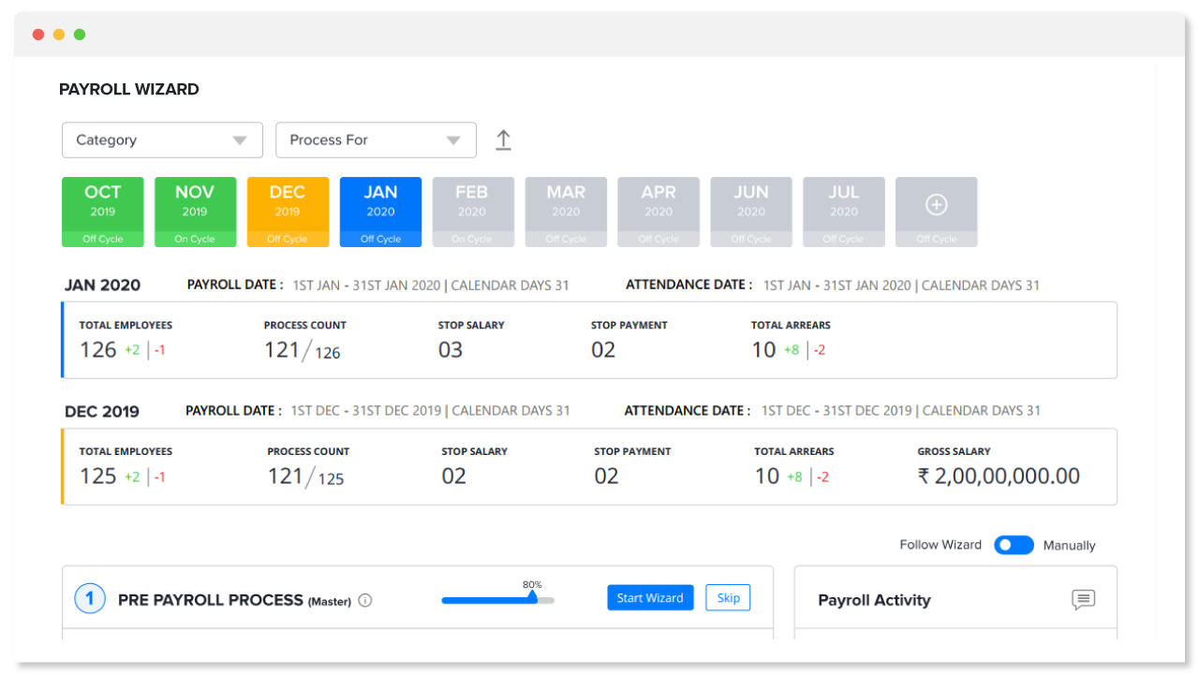Click the red macOS window dot
This screenshot has width=1199, height=674.
(38, 35)
